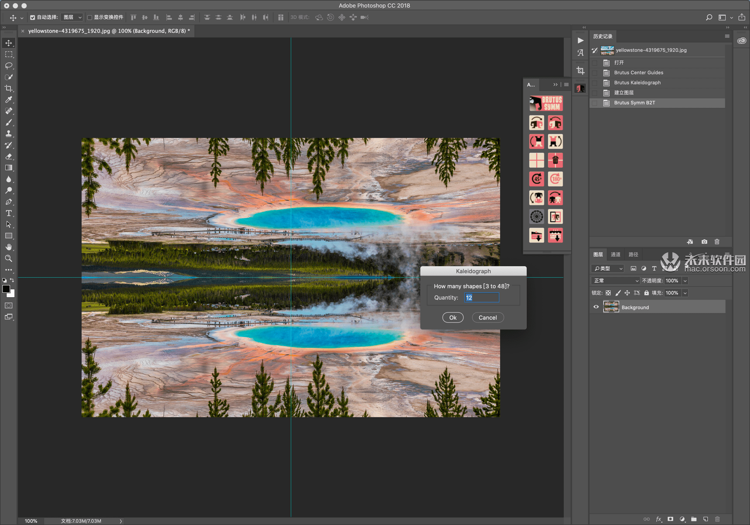Open the fill 100% dropdown arrow
Screen dimensions: 750x525
coord(685,293)
